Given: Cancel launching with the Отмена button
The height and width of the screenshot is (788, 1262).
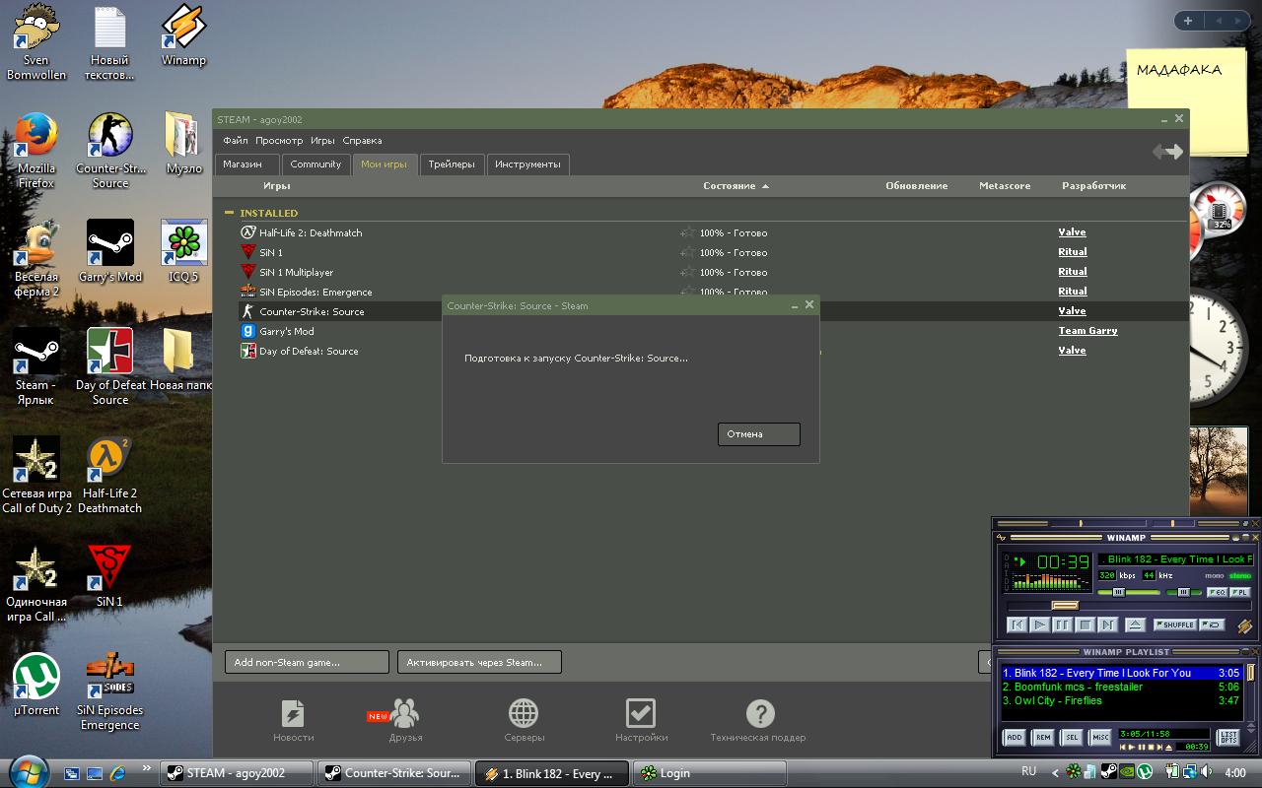Looking at the screenshot, I should point(758,434).
